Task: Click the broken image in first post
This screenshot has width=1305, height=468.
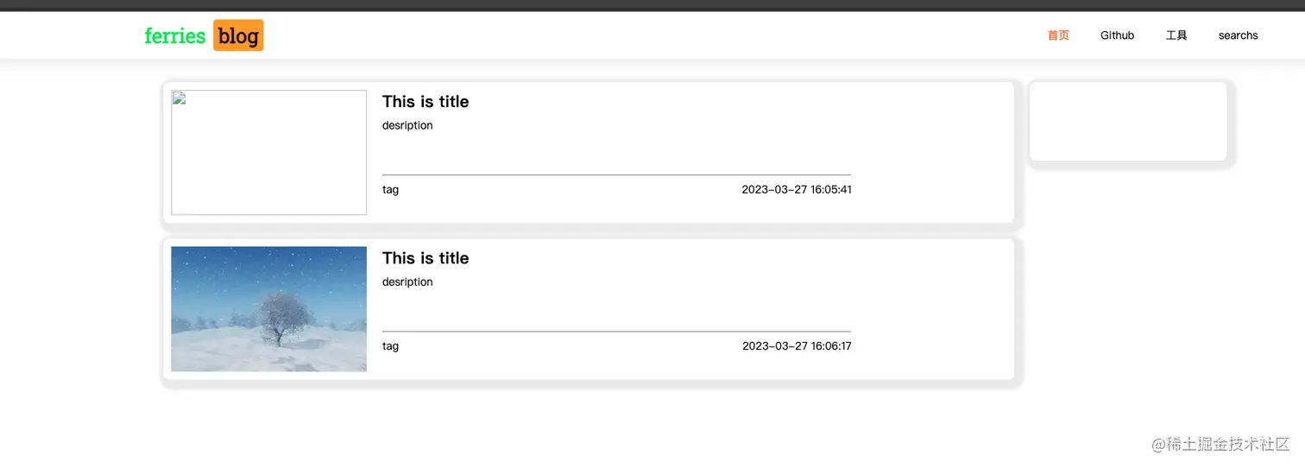Action: coord(268,152)
